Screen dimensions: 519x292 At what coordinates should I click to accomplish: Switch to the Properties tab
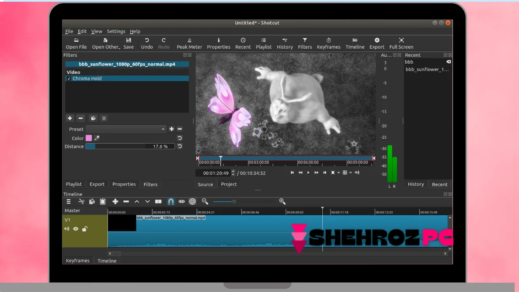point(124,184)
